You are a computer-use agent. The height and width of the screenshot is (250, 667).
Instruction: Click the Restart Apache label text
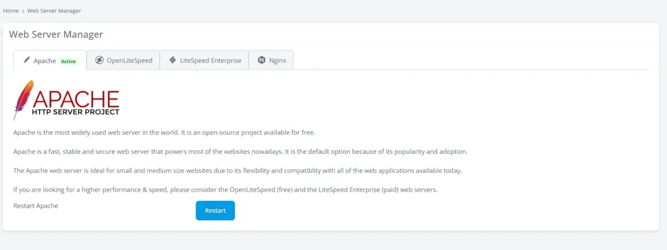point(36,206)
